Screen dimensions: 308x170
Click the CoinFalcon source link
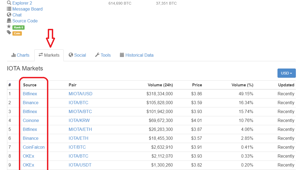point(34,147)
